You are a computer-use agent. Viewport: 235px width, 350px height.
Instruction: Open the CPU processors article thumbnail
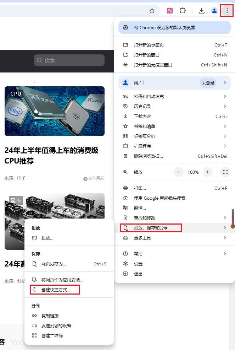click(x=55, y=111)
